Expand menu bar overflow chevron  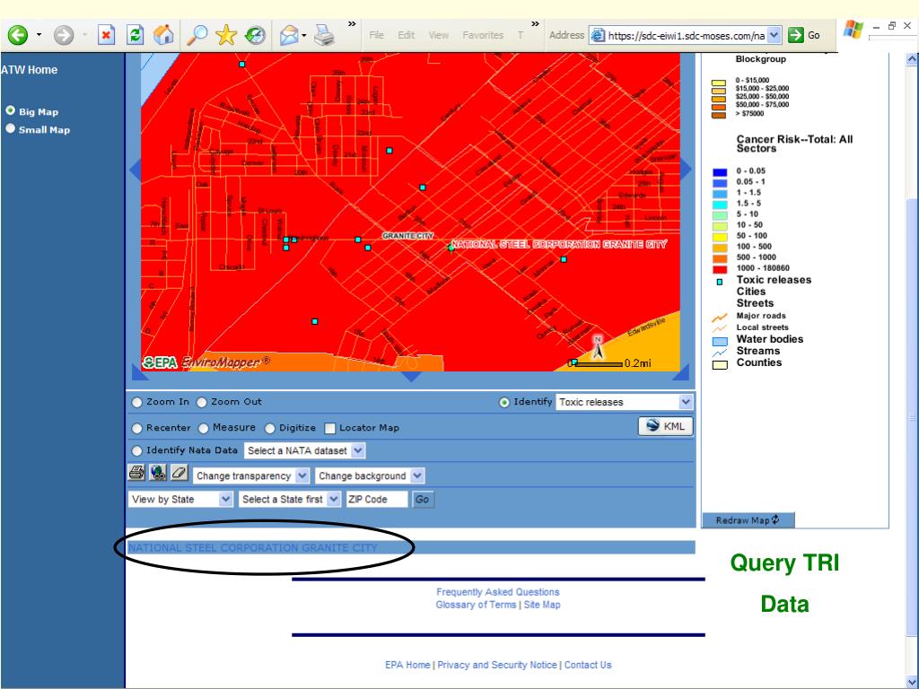pos(535,24)
